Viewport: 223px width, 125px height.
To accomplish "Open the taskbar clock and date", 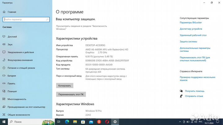I will tap(209, 122).
